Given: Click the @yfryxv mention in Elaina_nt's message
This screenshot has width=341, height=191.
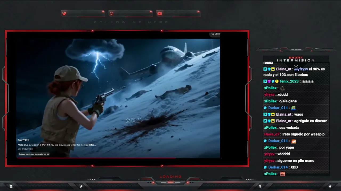Looking at the screenshot, I should coord(301,69).
